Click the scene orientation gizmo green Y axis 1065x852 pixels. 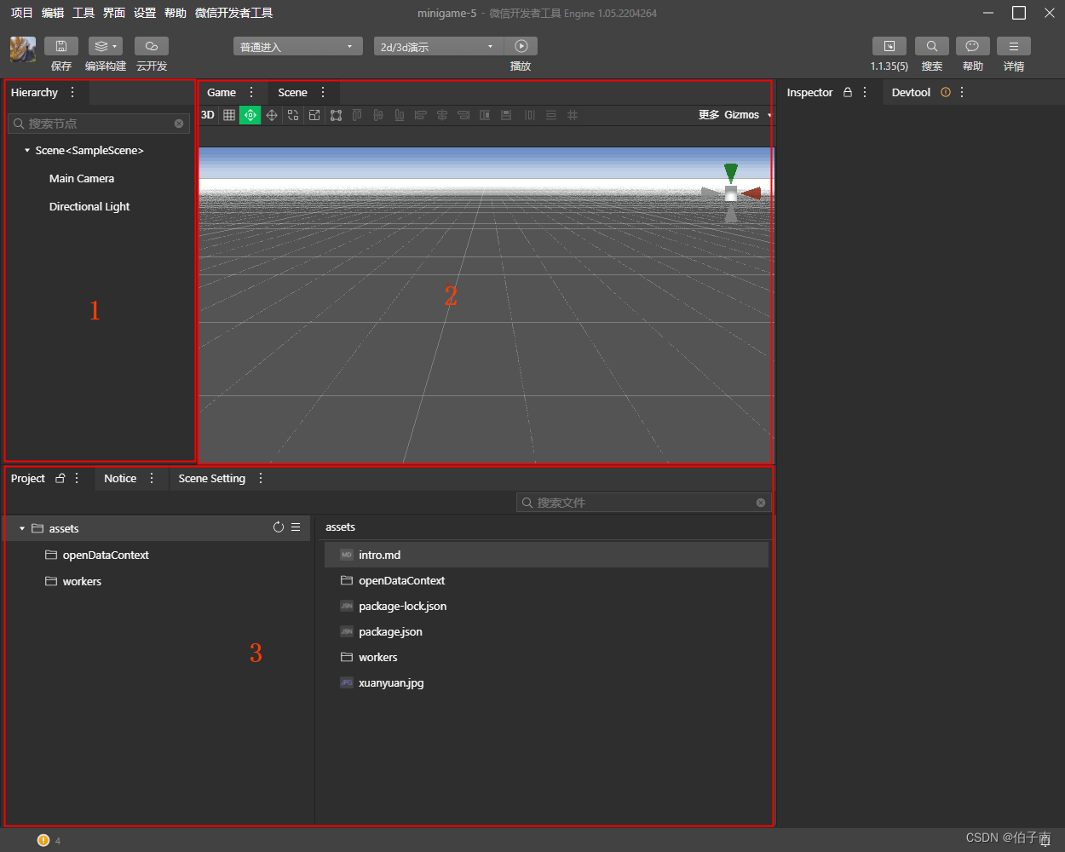[731, 173]
